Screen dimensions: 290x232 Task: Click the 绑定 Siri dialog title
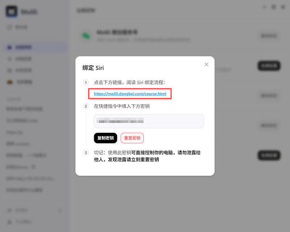point(93,68)
